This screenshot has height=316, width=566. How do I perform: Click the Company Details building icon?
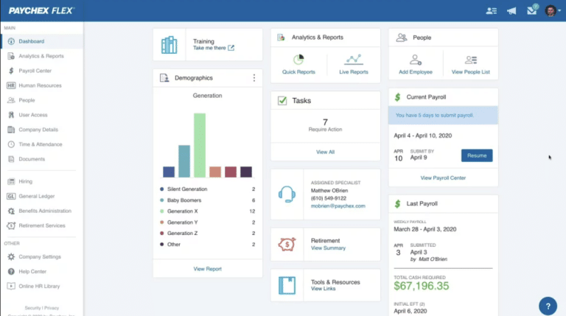pos(11,130)
